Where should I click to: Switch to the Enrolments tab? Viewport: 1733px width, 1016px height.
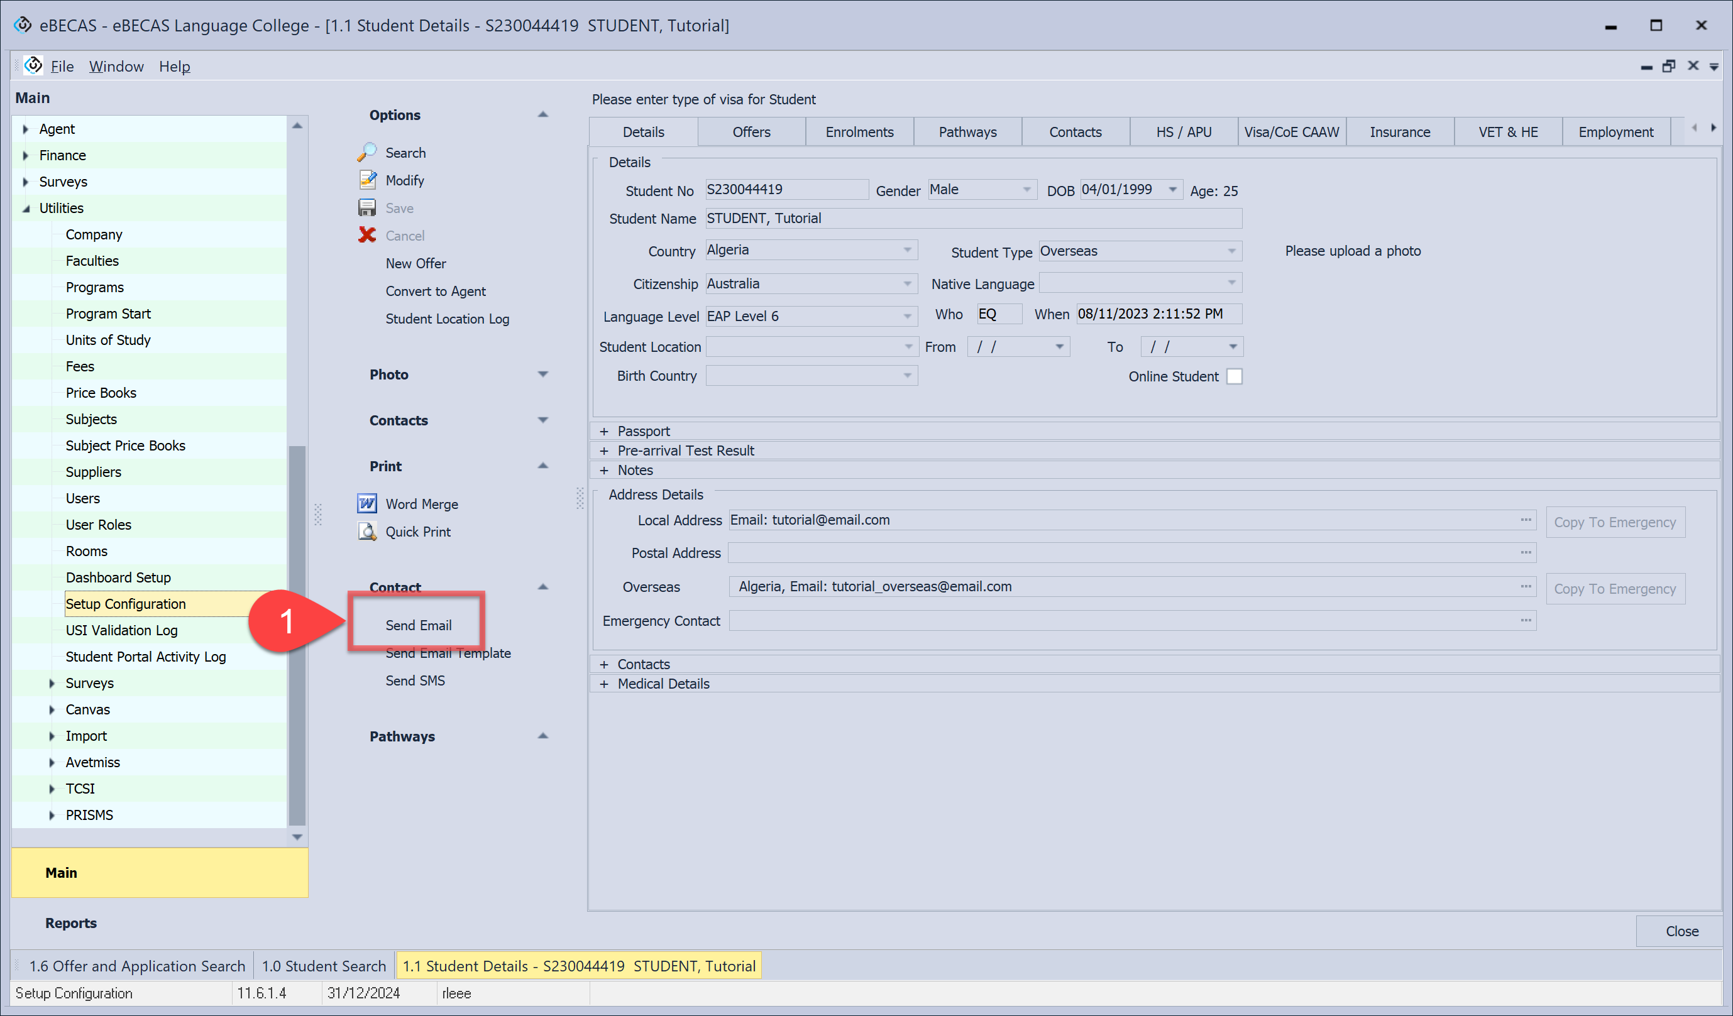click(859, 132)
